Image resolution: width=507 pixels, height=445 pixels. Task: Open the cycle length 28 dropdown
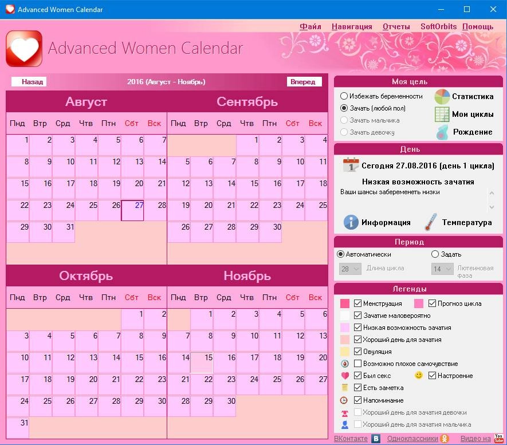coord(350,269)
